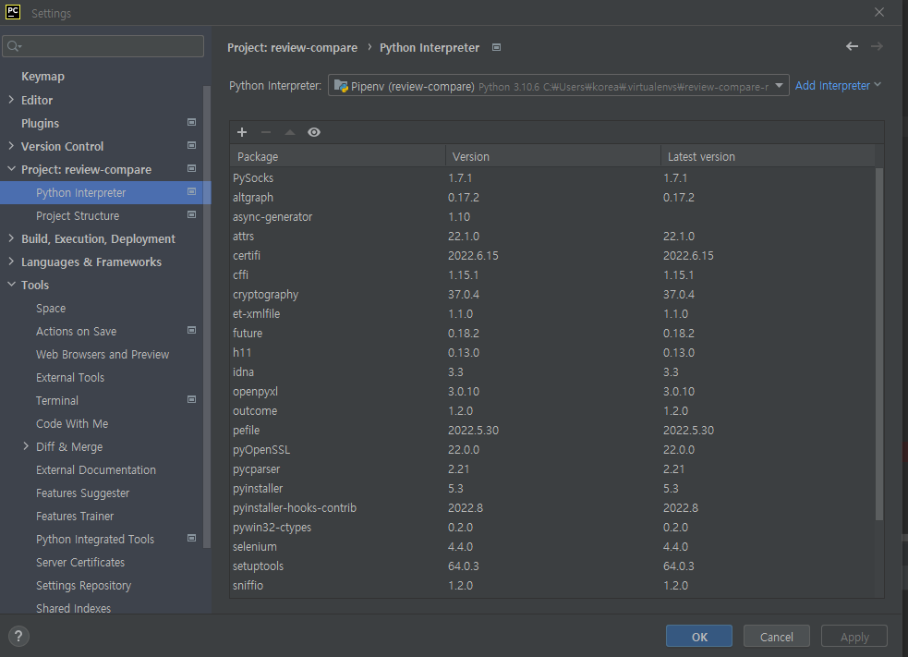908x657 pixels.
Task: Click the icon beside Python Integrated Tools
Action: [192, 538]
